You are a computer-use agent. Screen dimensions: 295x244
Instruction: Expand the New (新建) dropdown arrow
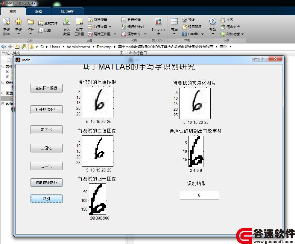pos(19,34)
